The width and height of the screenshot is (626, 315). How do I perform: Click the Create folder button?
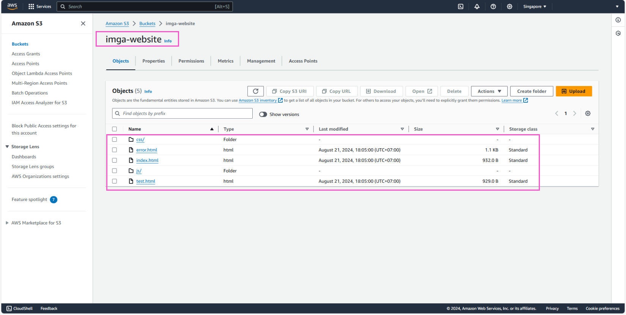(x=532, y=91)
